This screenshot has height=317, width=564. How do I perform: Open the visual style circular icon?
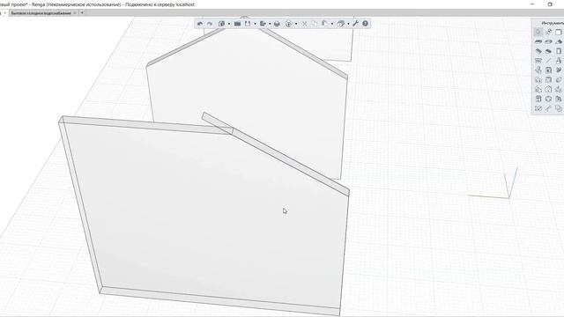click(288, 24)
